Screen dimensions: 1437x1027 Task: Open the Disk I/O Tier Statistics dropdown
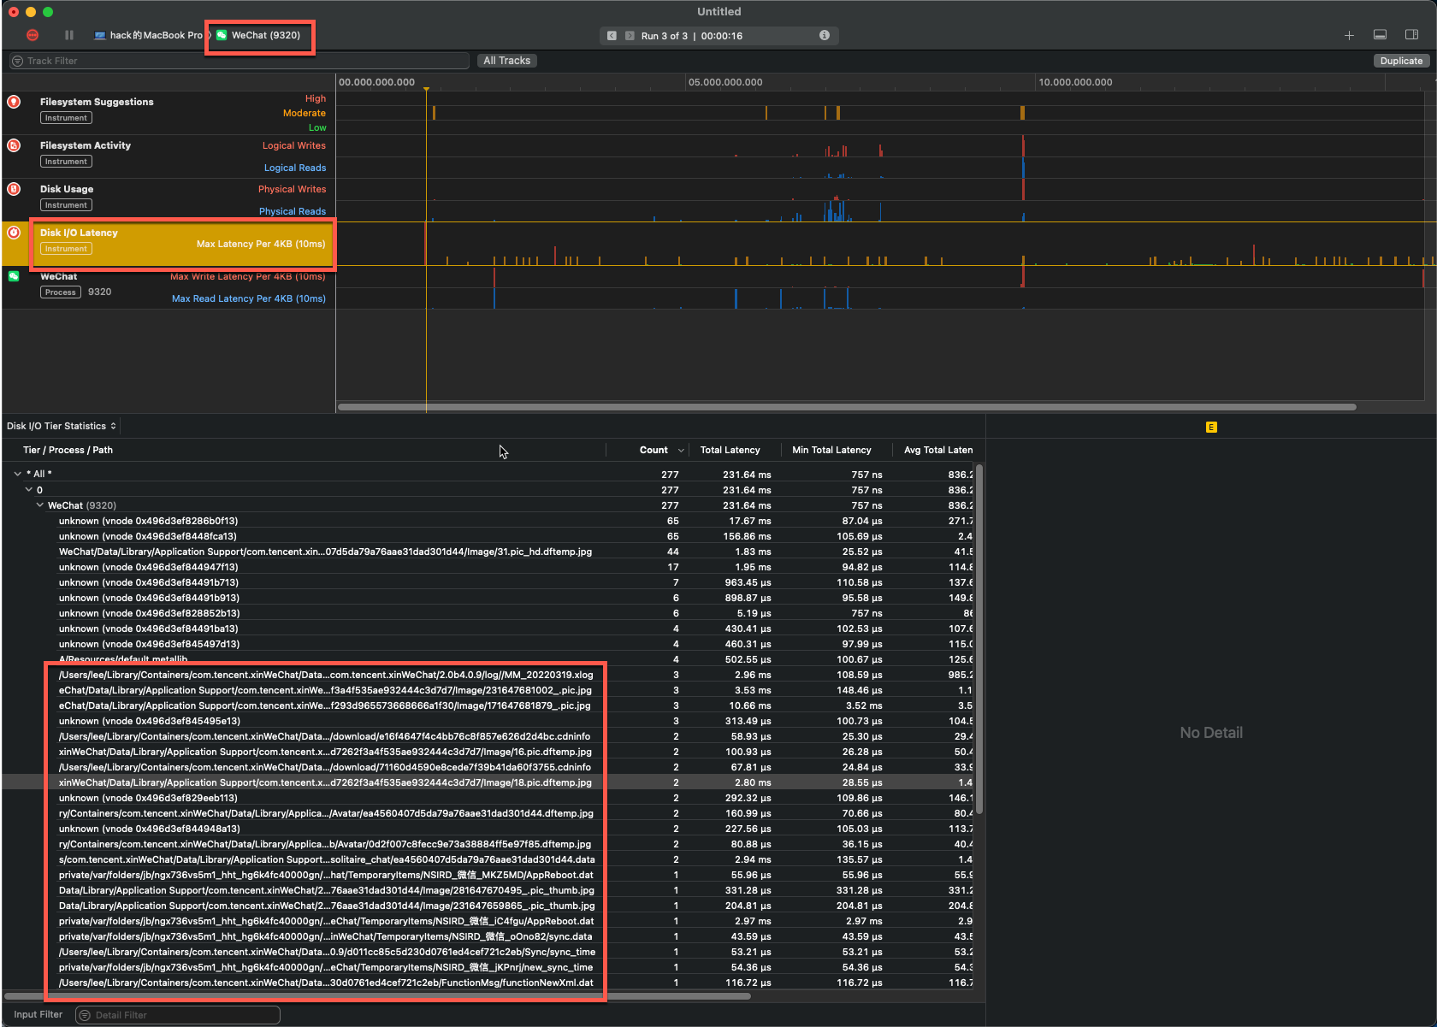61,426
